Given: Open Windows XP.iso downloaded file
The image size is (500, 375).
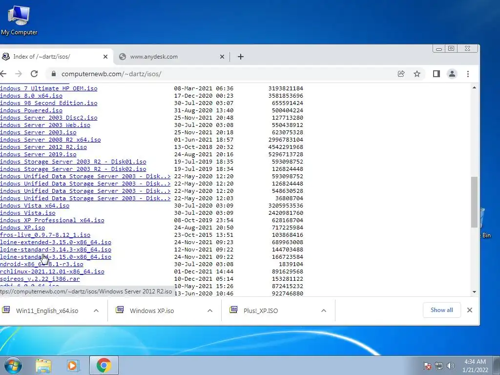Looking at the screenshot, I should coord(152,311).
